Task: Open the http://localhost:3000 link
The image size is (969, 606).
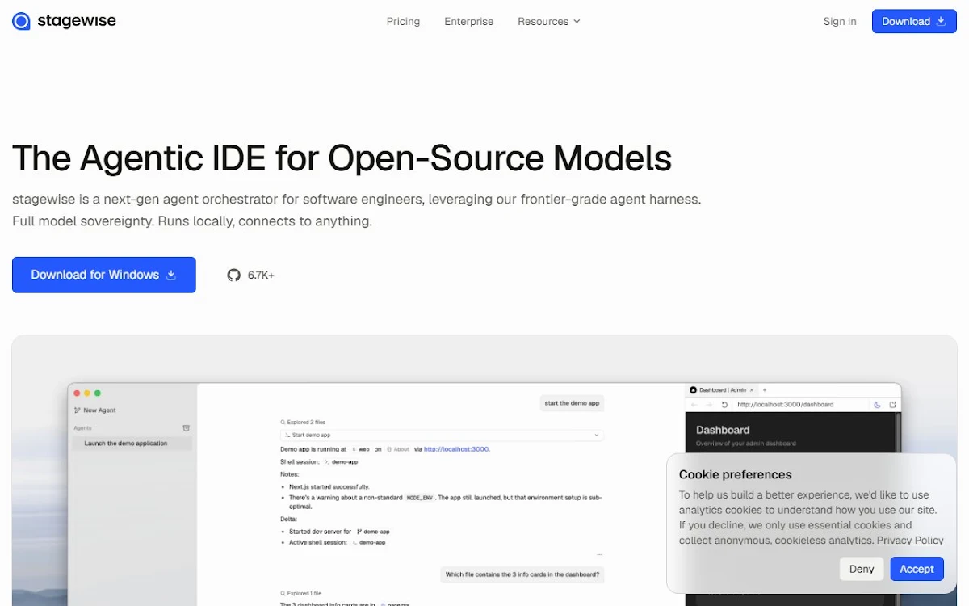Action: tap(457, 449)
